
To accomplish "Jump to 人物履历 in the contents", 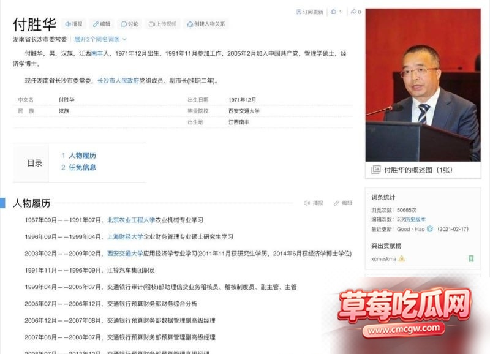I will click(x=82, y=156).
